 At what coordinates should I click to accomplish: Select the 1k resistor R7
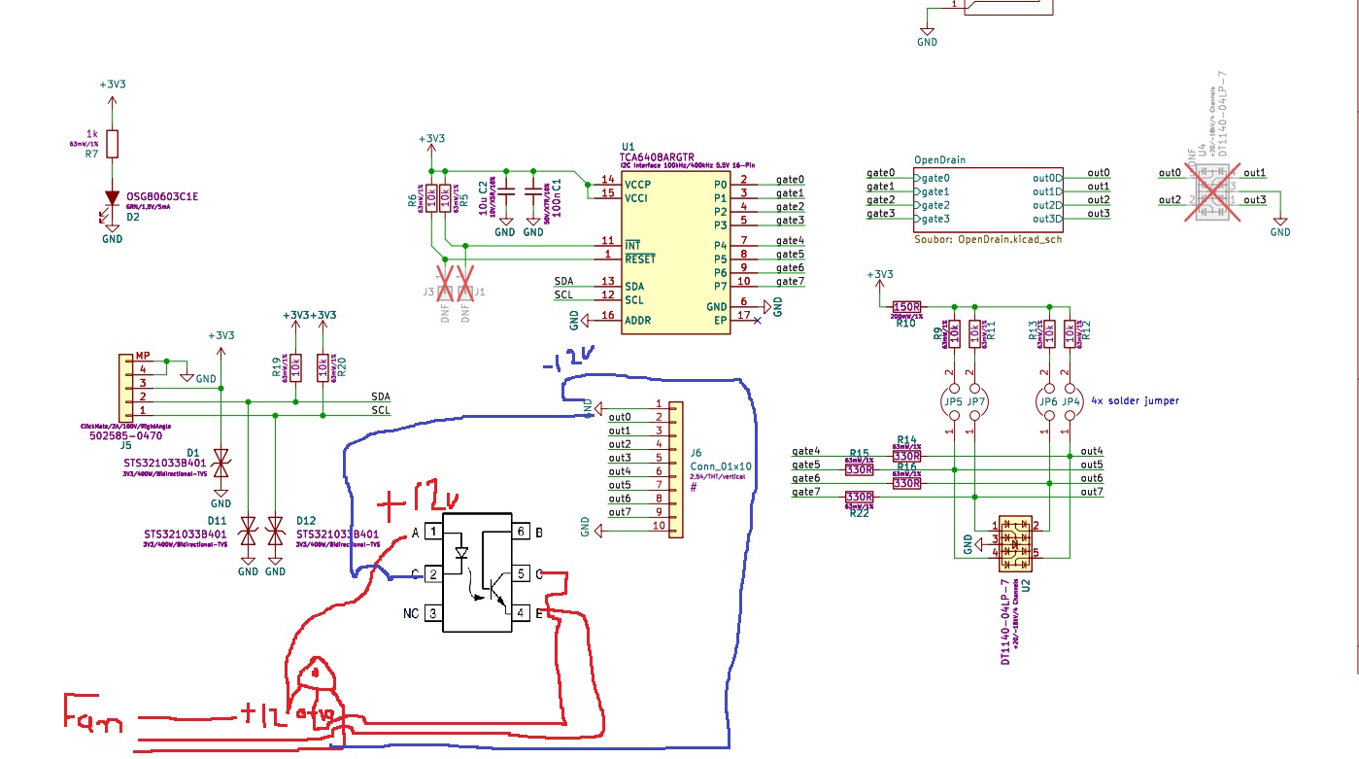point(113,144)
